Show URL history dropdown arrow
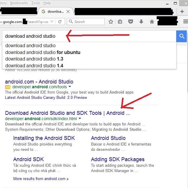188x188 pixels. [x=52, y=22]
